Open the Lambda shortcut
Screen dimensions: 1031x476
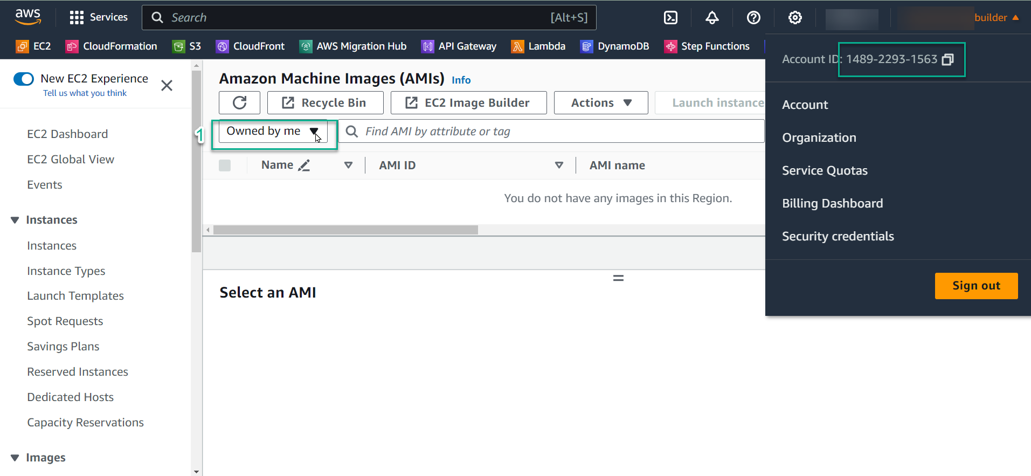538,46
